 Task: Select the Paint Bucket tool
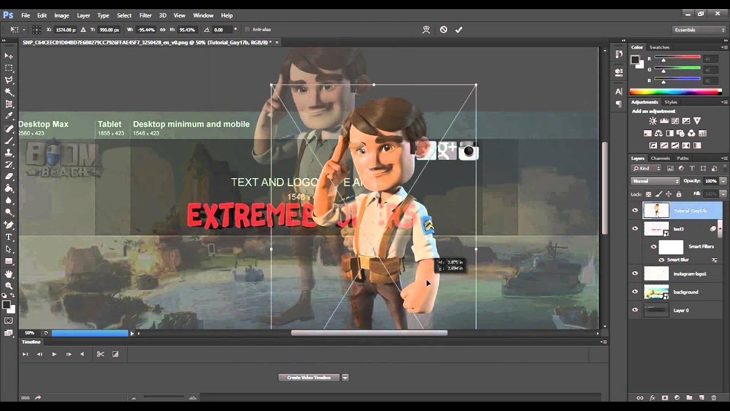click(9, 188)
